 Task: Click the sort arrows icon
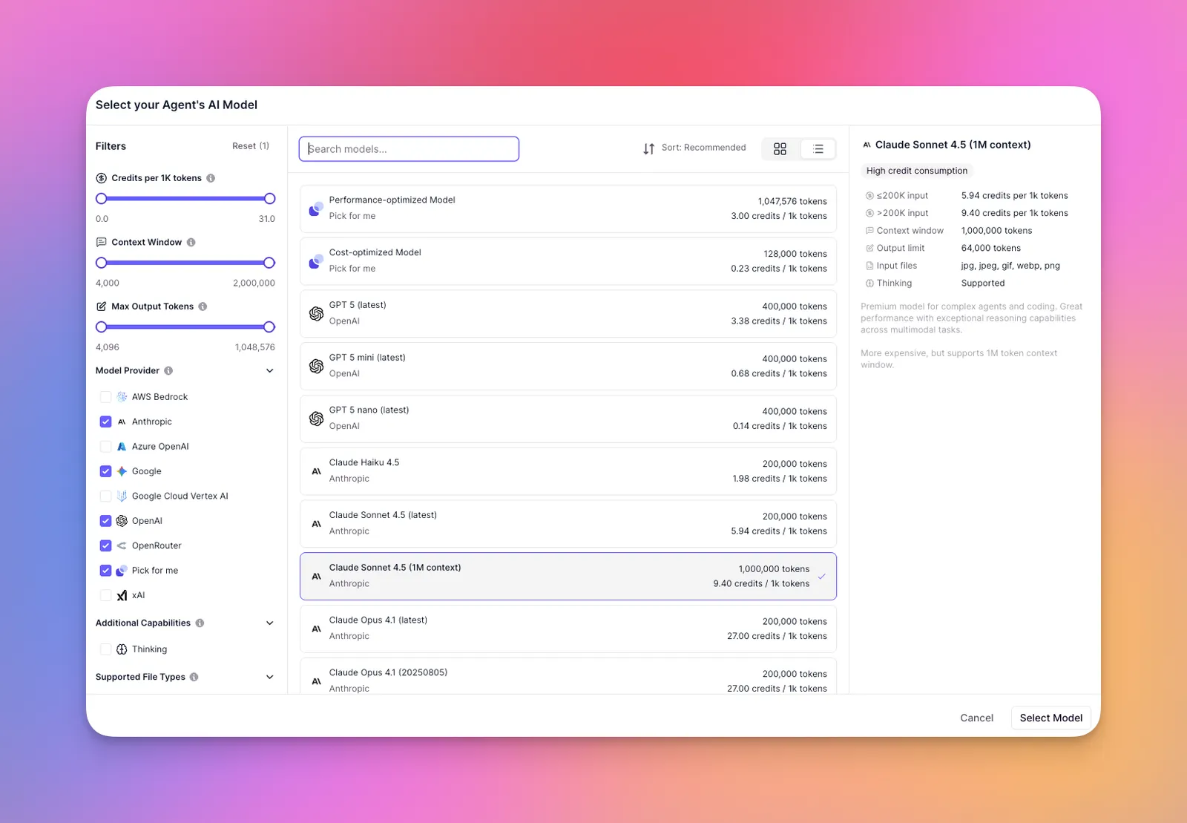[648, 148]
